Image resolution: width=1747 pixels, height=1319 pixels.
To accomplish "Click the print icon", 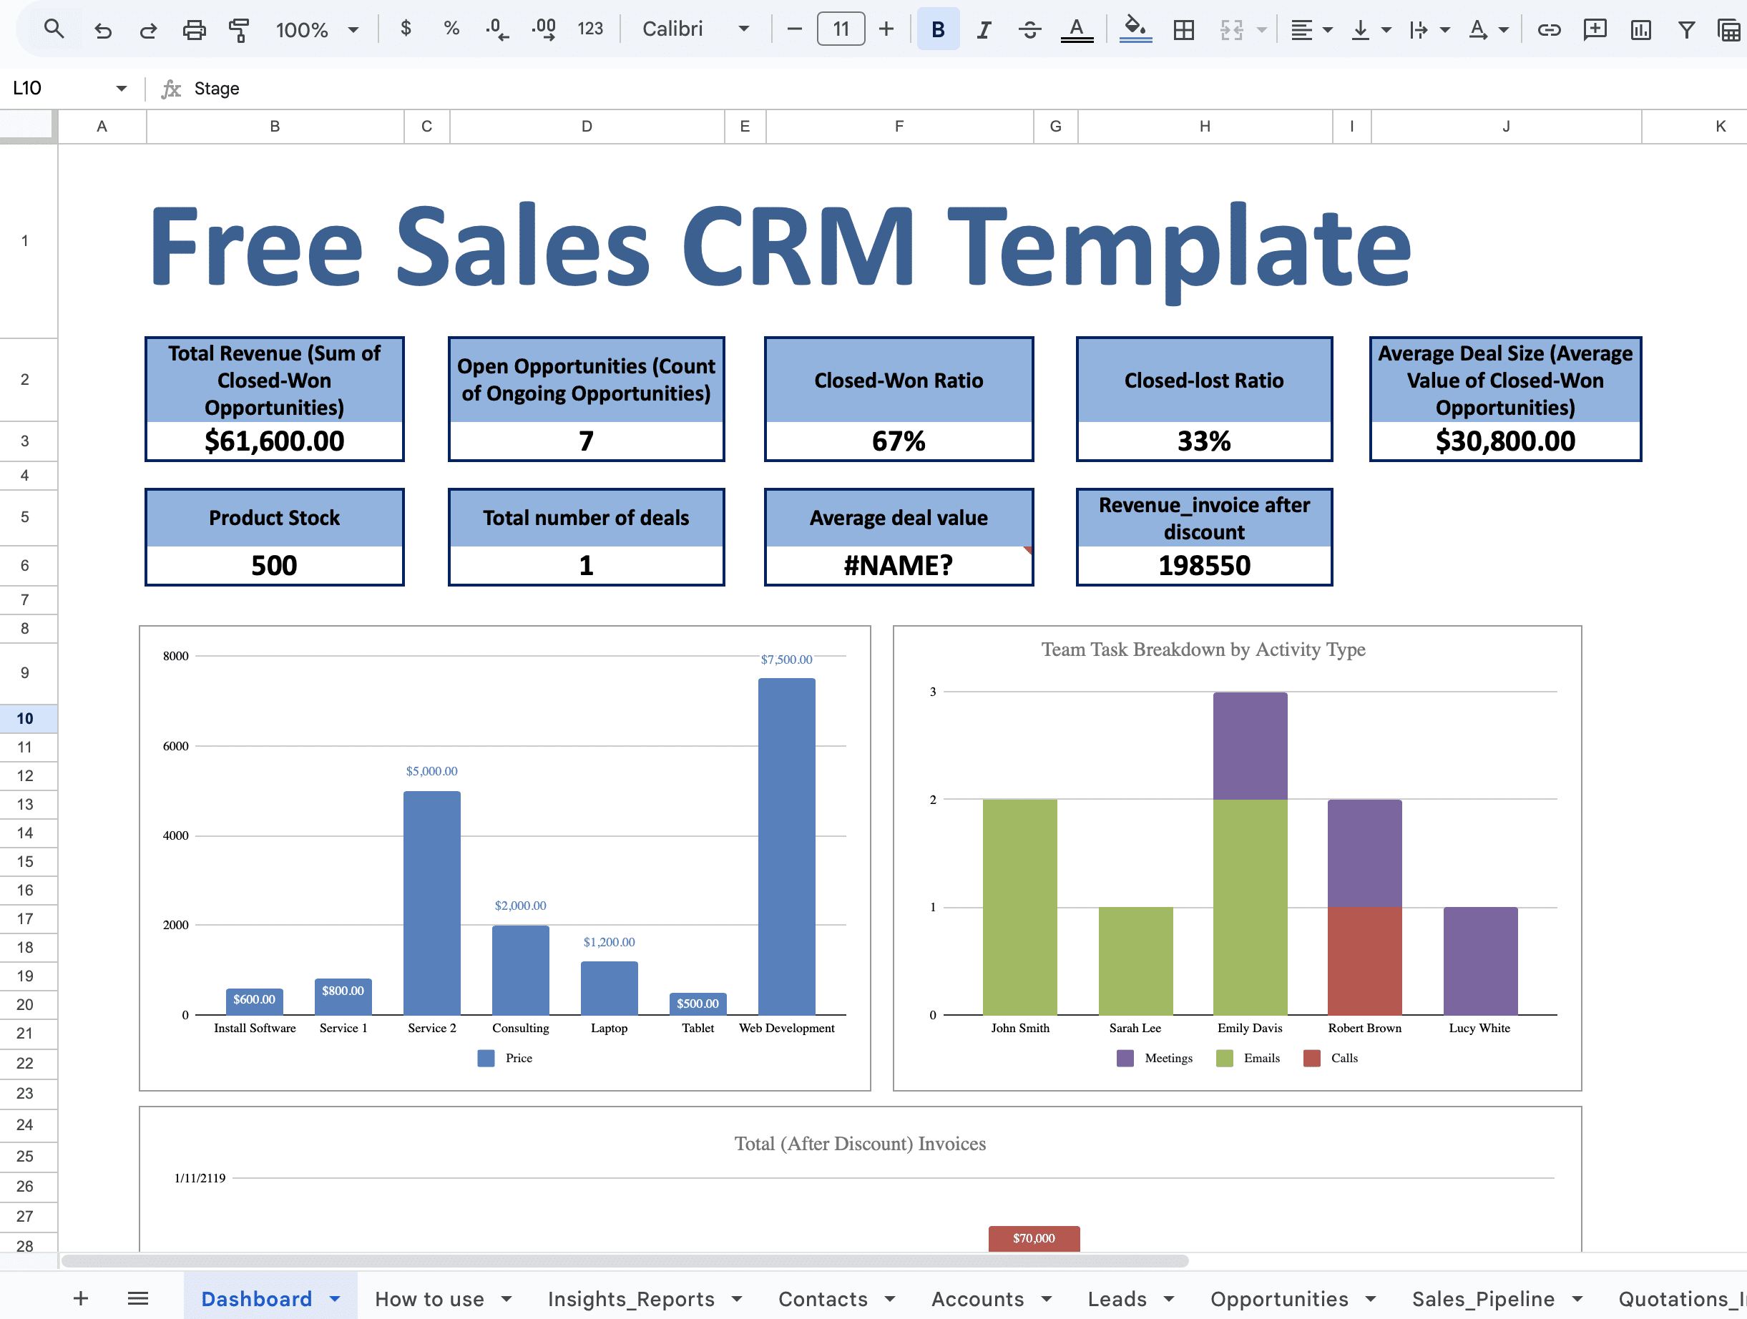I will 193,30.
